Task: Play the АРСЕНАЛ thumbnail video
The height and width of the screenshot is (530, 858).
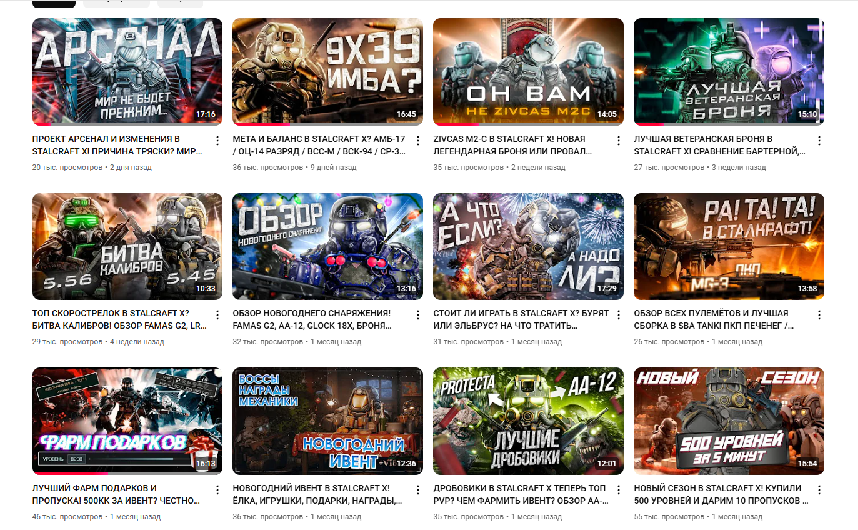Action: click(127, 72)
